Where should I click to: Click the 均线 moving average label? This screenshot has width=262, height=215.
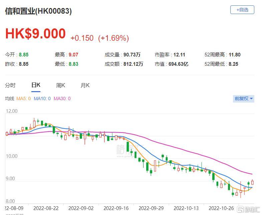pyautogui.click(x=9, y=98)
